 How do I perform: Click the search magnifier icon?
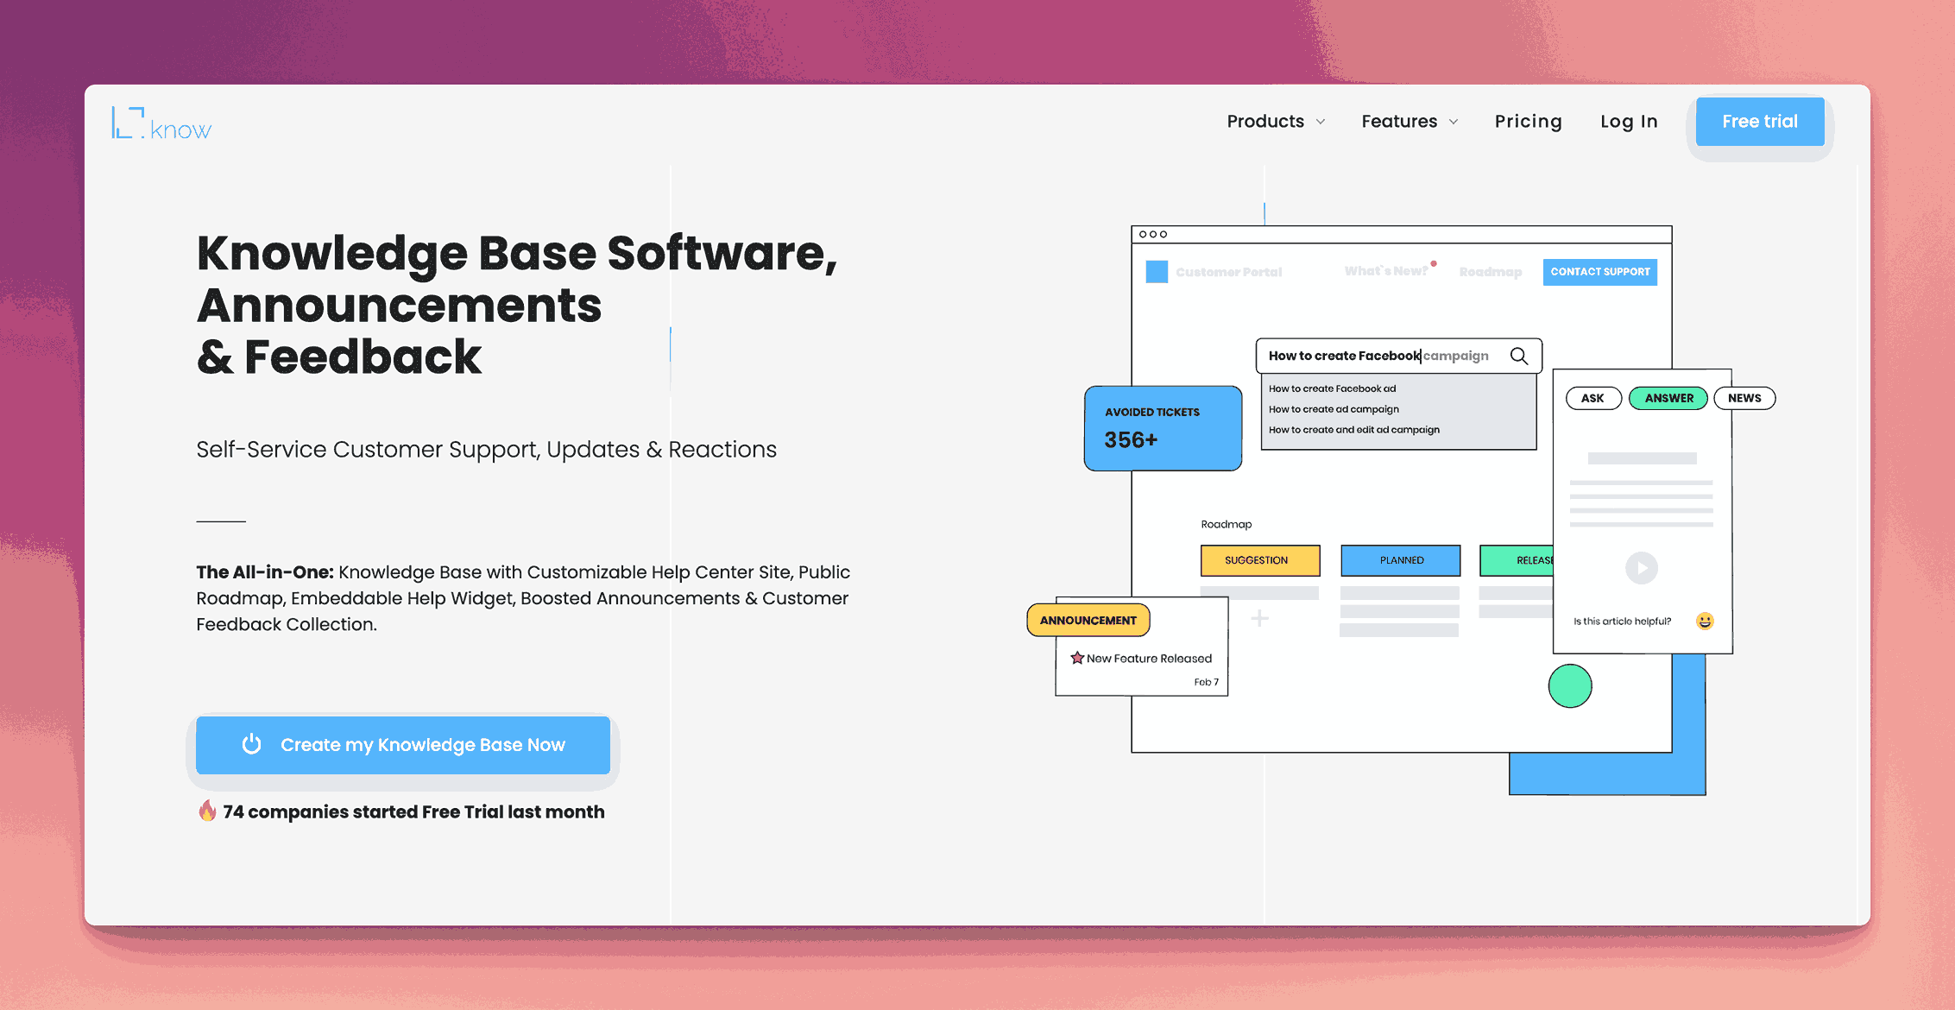tap(1519, 356)
